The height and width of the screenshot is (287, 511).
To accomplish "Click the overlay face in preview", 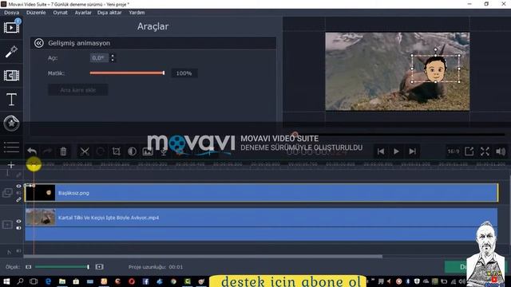I will [x=435, y=69].
